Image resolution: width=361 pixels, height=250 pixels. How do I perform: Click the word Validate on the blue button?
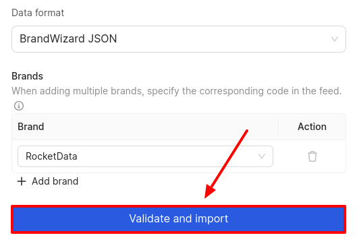149,218
